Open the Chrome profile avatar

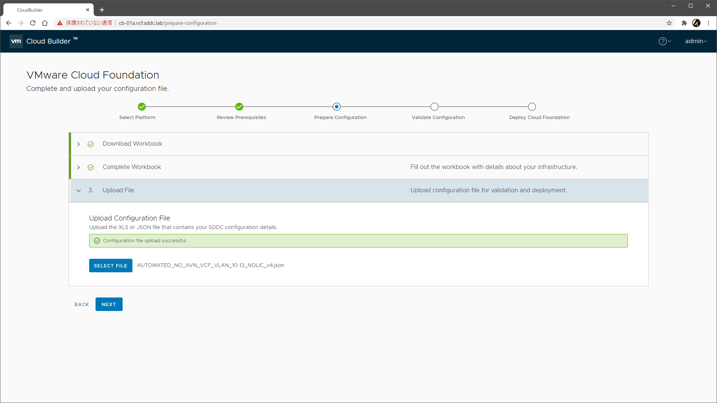(696, 23)
